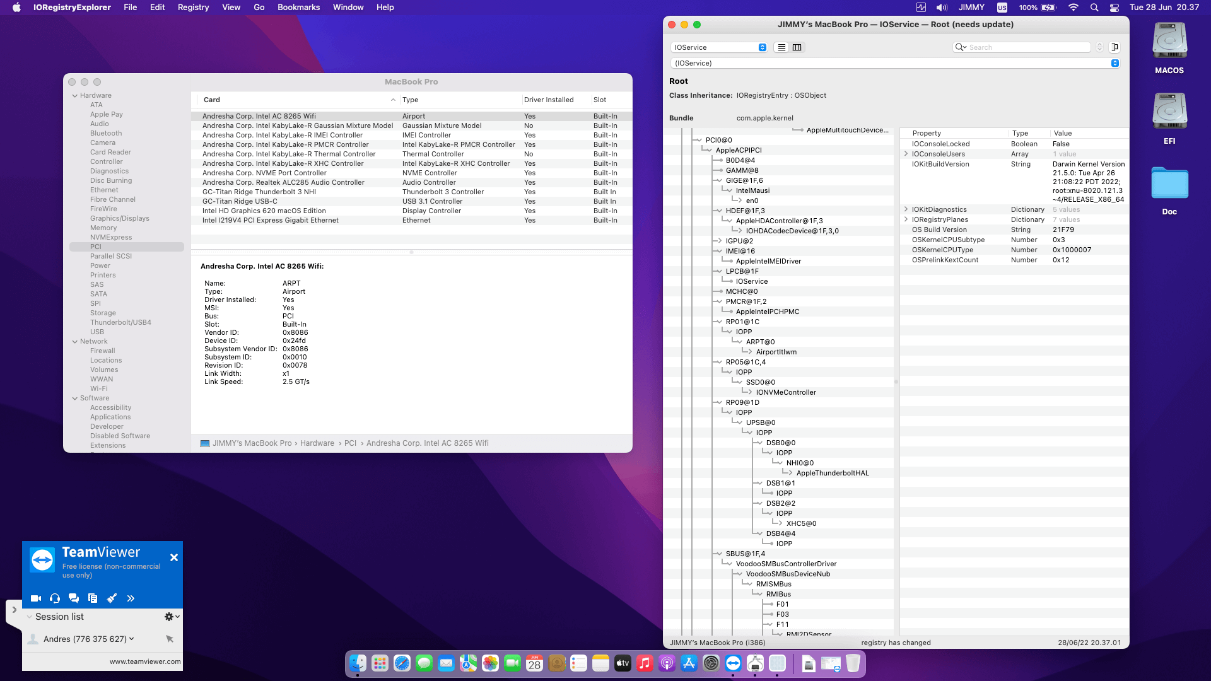Open the Doc folder on desktop
Viewport: 1211px width, 681px height.
click(x=1169, y=191)
